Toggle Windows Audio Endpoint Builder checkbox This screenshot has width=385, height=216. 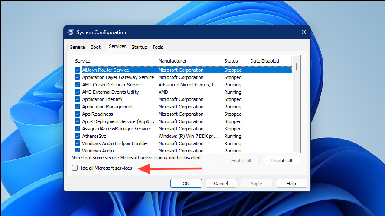[77, 143]
